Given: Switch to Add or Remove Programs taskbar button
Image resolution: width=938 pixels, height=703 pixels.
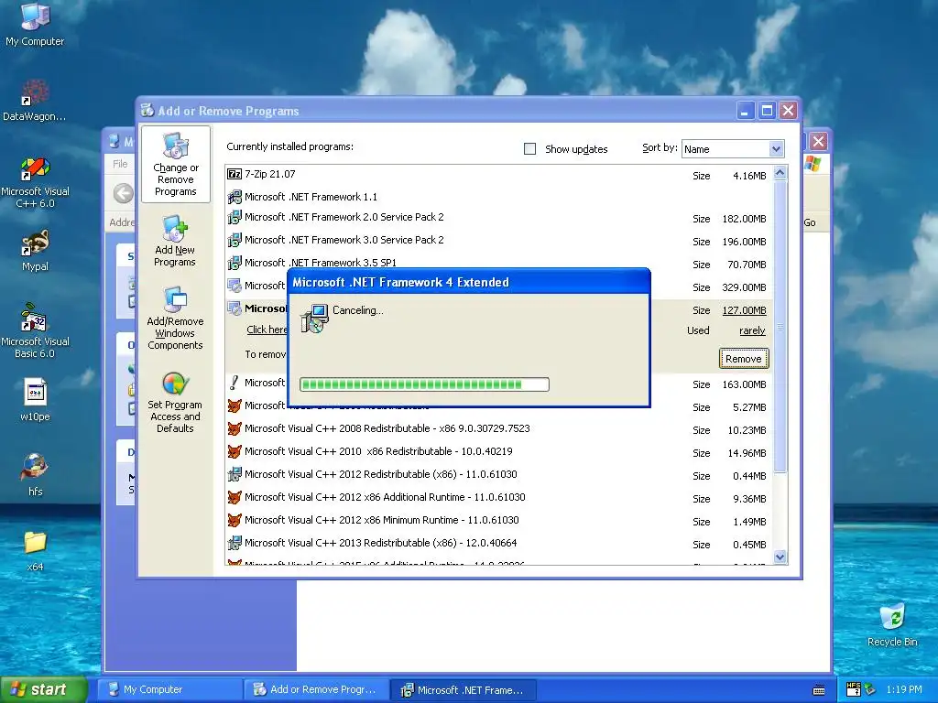Looking at the screenshot, I should (316, 689).
